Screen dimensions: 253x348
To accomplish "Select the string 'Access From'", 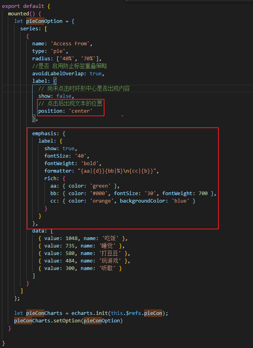I will click(70, 44).
